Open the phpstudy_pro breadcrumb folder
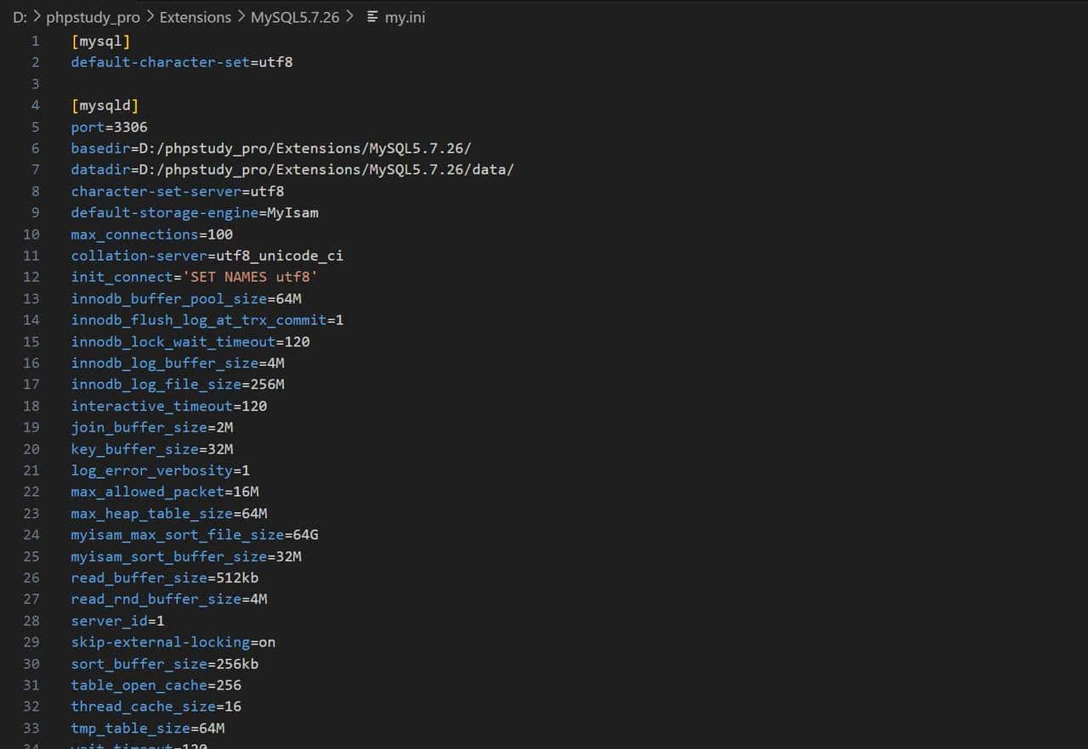Screen dimensions: 1088x749 93,17
